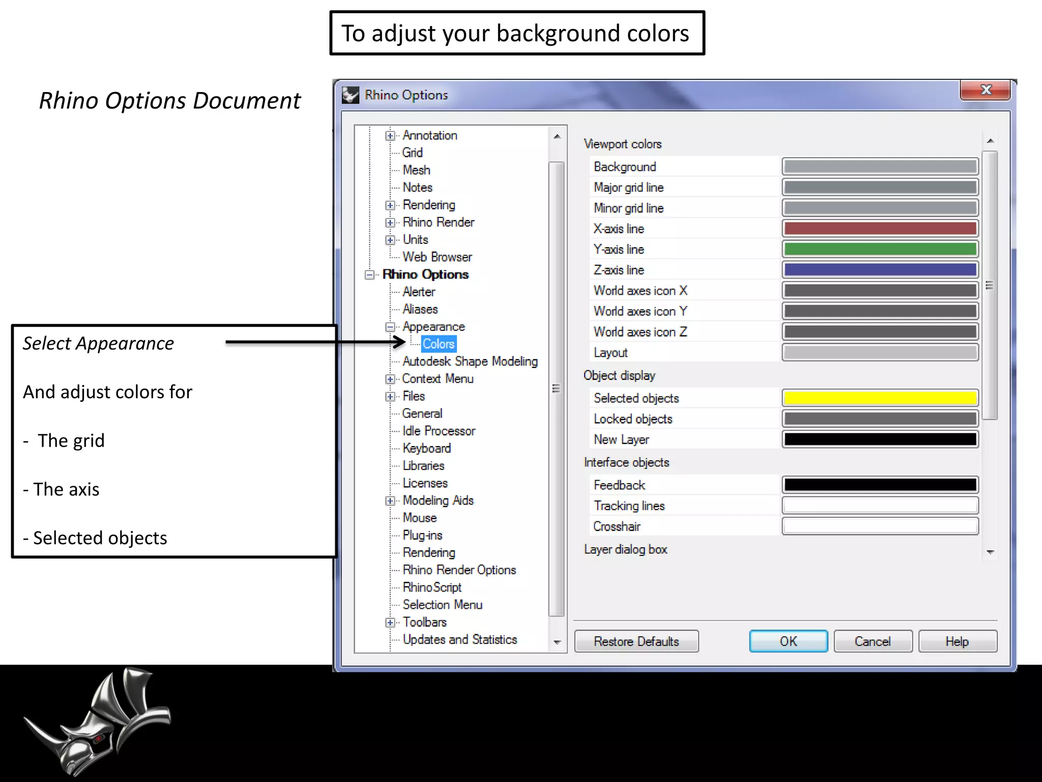Select Alerter in the tree
The height and width of the screenshot is (782, 1042).
(419, 292)
